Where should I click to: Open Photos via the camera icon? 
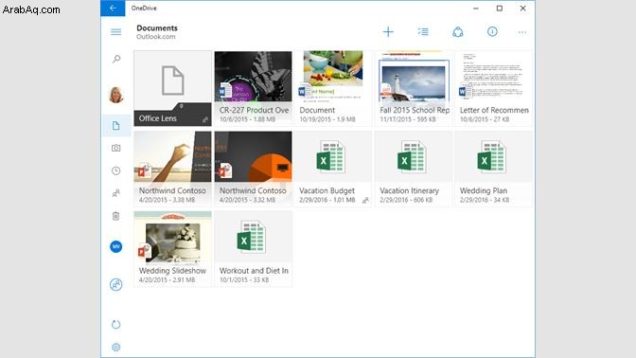click(116, 148)
